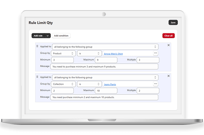Click the first rule's Message field
This screenshot has width=204, height=135.
tap(104, 67)
